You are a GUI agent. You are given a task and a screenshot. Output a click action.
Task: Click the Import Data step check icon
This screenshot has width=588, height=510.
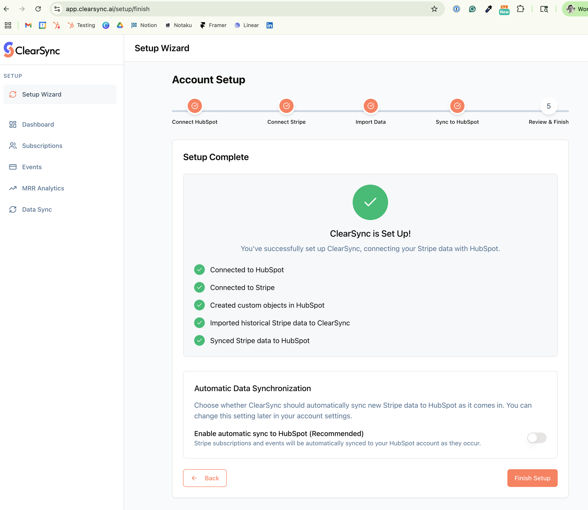pos(371,106)
